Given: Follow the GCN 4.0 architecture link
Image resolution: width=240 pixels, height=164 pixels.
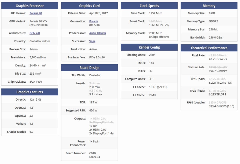Looking at the screenshot, I should 34,33.
